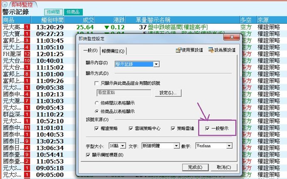Click the 取消(C) button
The width and height of the screenshot is (287, 179).
pos(224,167)
